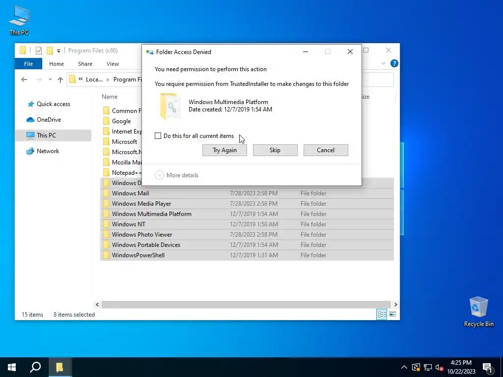Go up one folder level
503x377 pixels.
[60, 80]
